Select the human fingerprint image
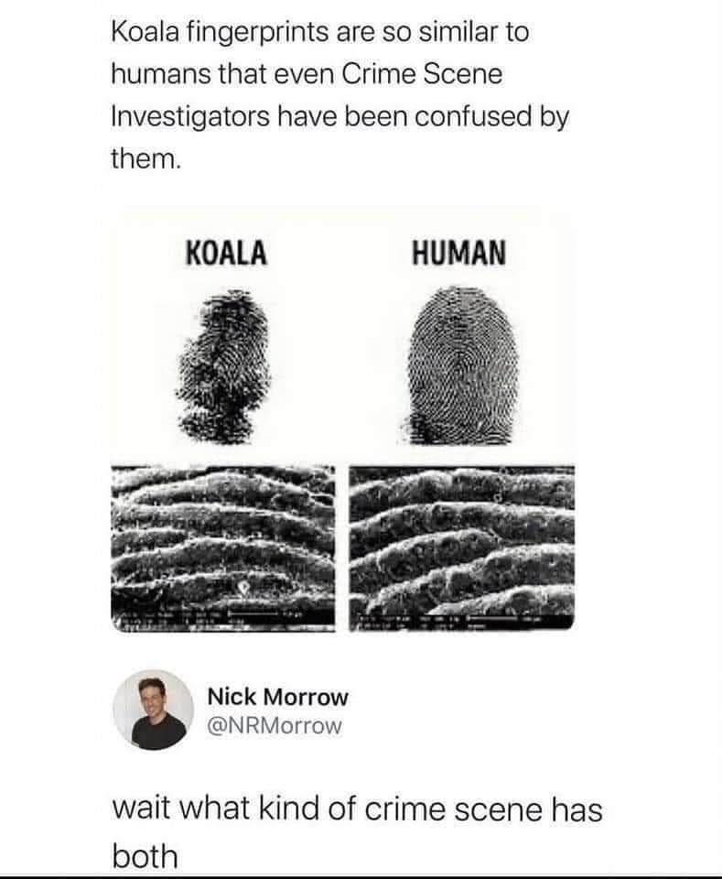 (461, 363)
